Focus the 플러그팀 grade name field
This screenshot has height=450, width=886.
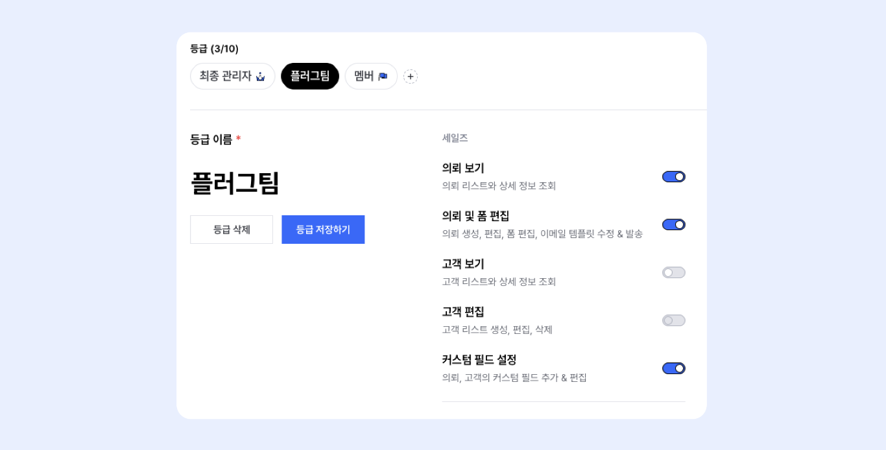pyautogui.click(x=235, y=183)
